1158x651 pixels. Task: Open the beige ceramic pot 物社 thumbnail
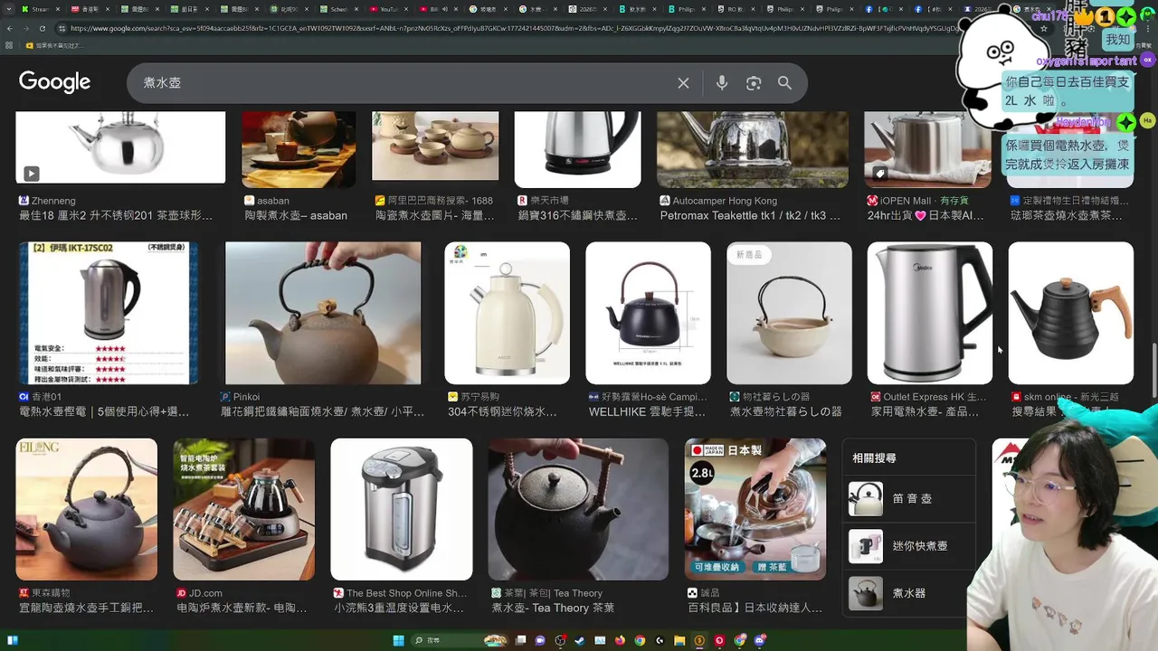(789, 313)
